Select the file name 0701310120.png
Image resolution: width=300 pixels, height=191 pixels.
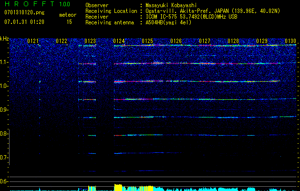(x=24, y=12)
